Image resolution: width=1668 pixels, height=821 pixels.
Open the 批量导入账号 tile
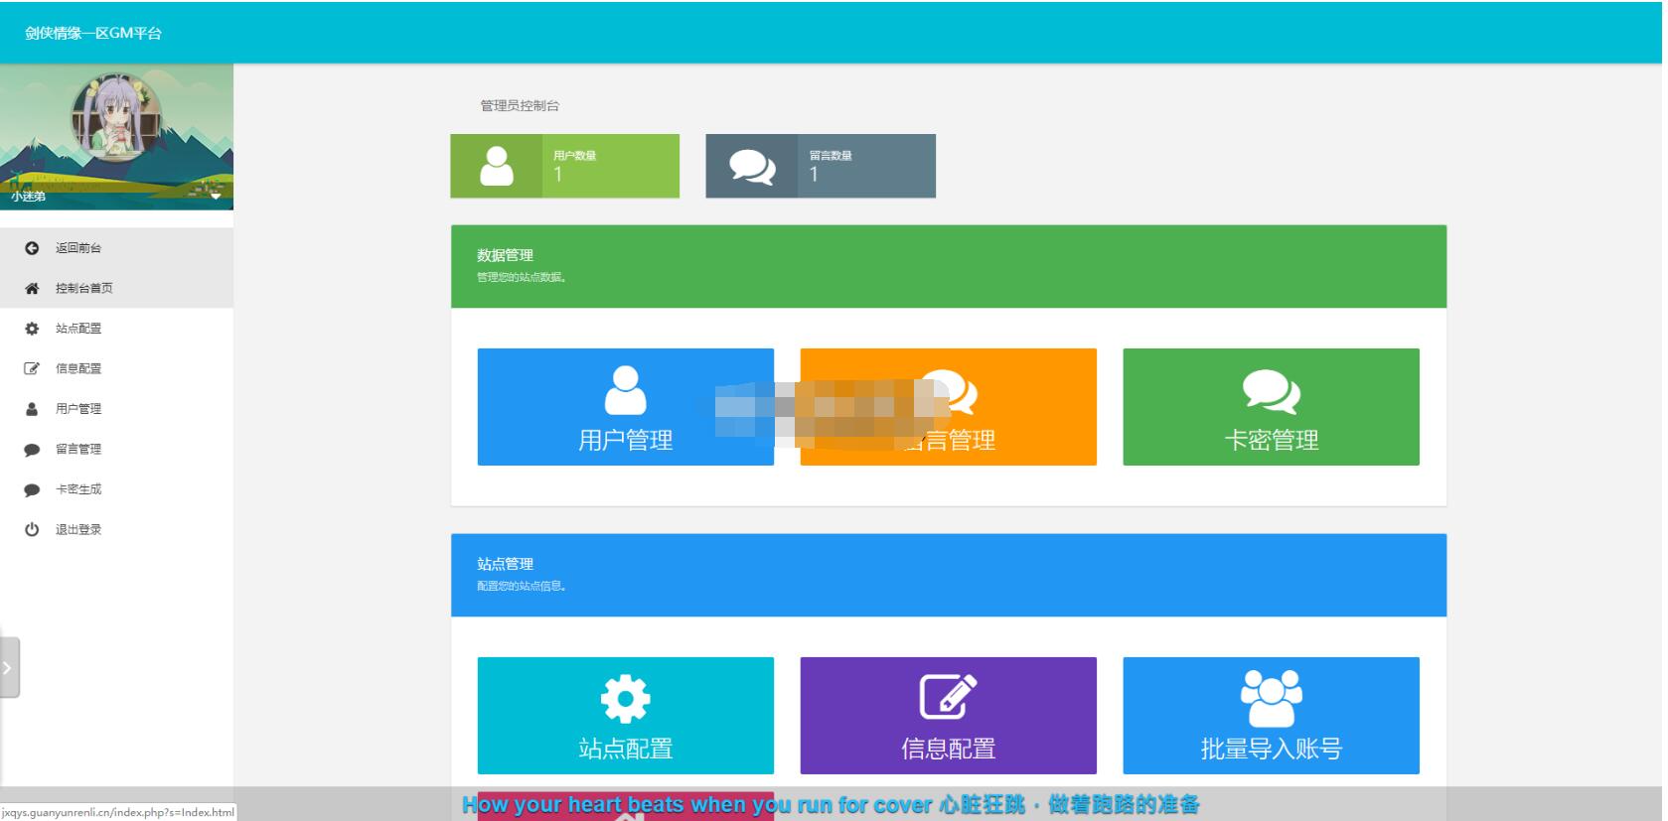point(1271,716)
